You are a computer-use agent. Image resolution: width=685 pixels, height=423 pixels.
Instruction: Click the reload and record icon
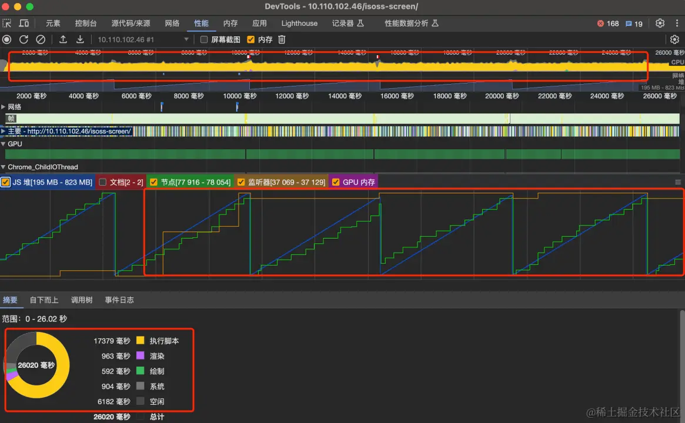click(x=24, y=40)
